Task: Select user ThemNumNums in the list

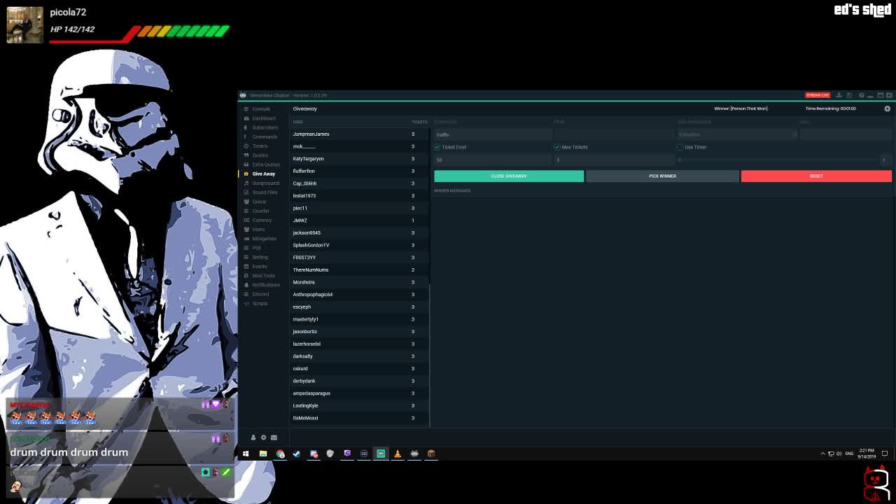Action: pos(359,269)
